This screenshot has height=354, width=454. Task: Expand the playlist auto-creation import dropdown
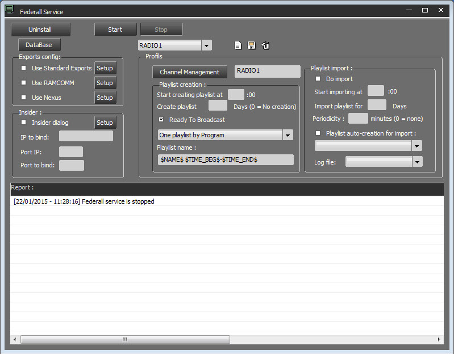pos(418,146)
